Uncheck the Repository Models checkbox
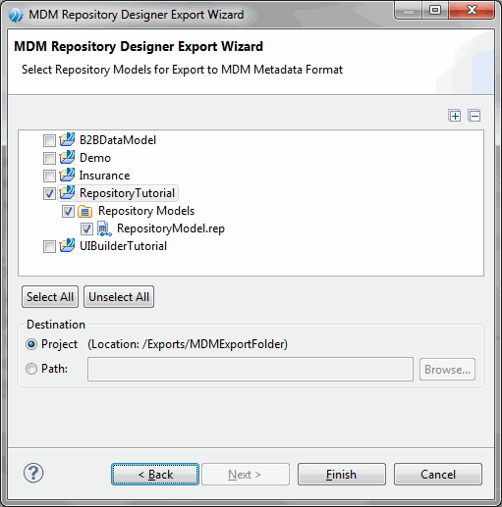 coord(68,212)
